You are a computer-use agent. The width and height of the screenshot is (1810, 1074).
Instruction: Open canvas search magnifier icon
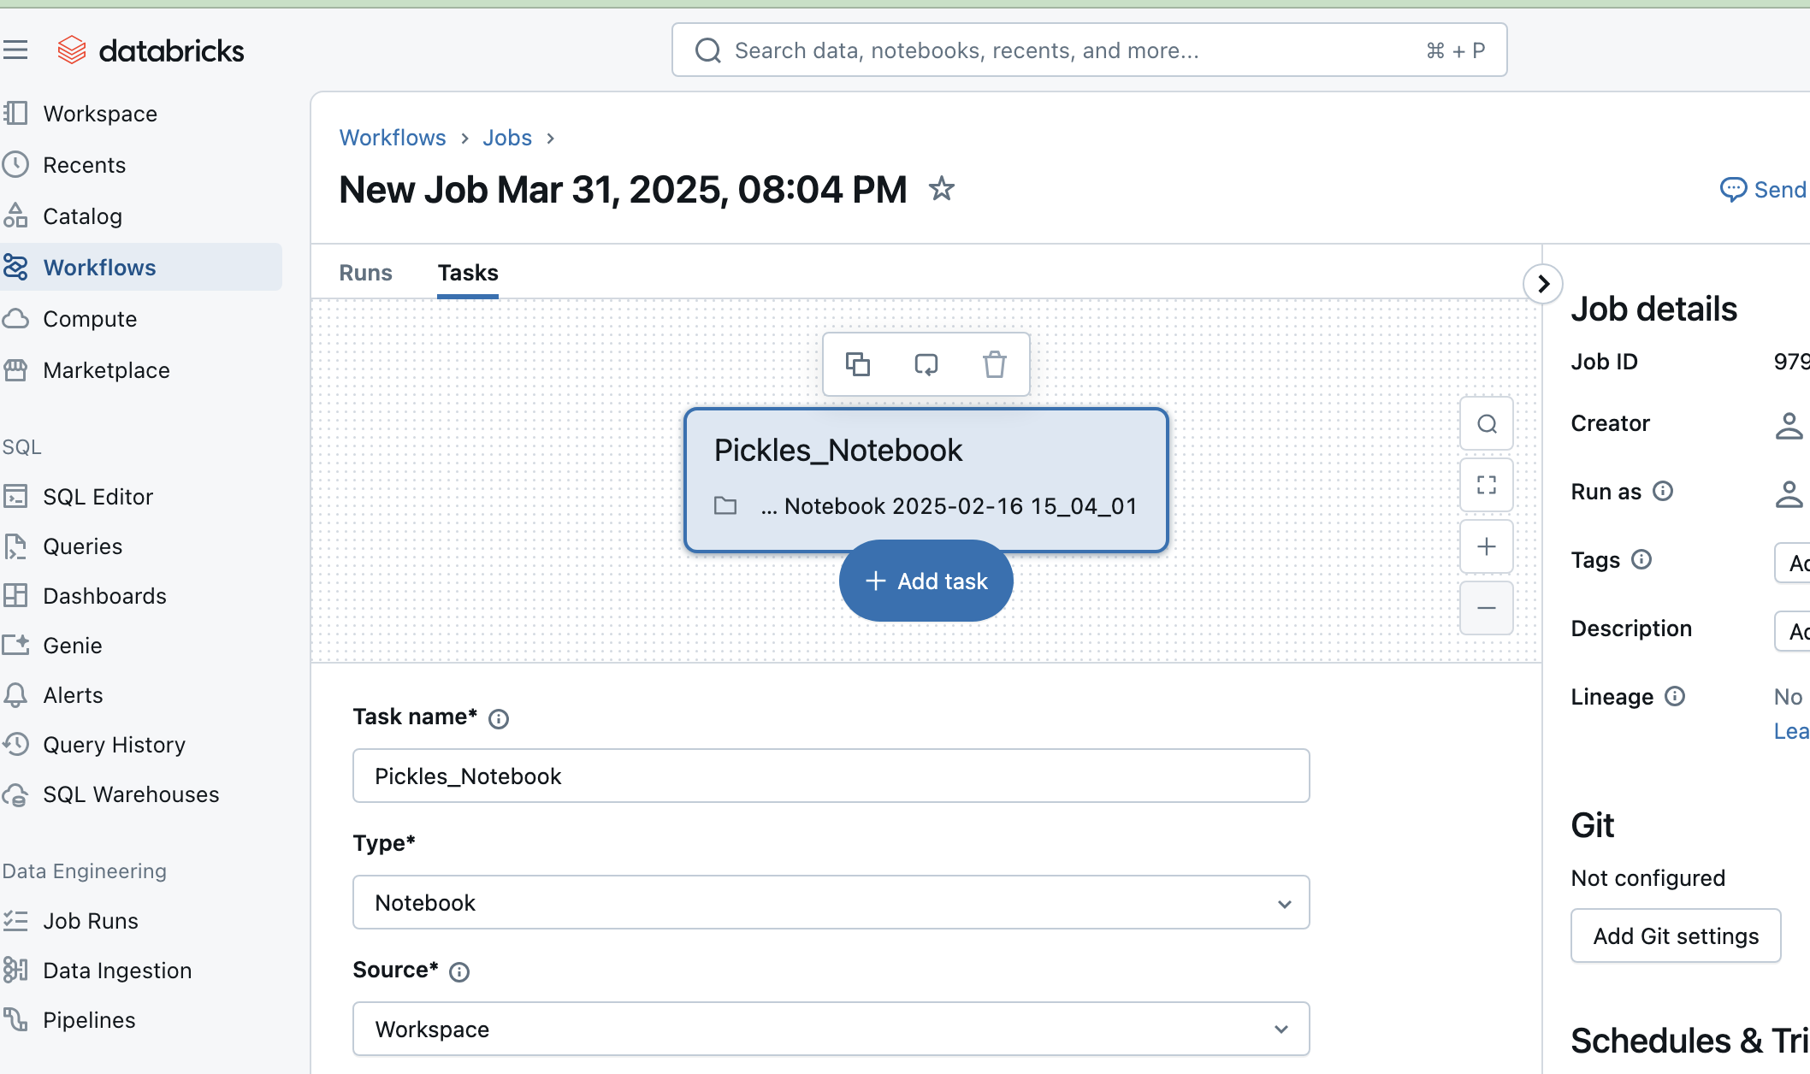1487,424
